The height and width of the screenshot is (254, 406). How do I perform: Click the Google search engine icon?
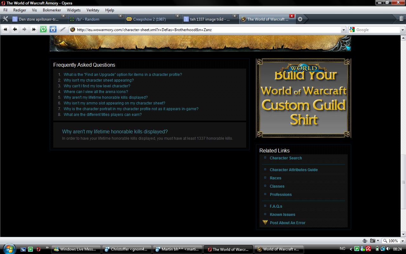click(x=352, y=30)
